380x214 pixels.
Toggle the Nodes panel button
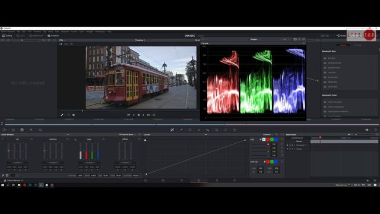(x=341, y=36)
